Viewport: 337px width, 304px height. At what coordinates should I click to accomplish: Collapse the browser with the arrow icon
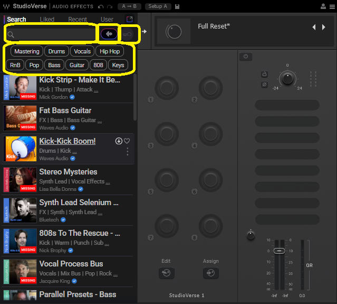tap(144, 31)
